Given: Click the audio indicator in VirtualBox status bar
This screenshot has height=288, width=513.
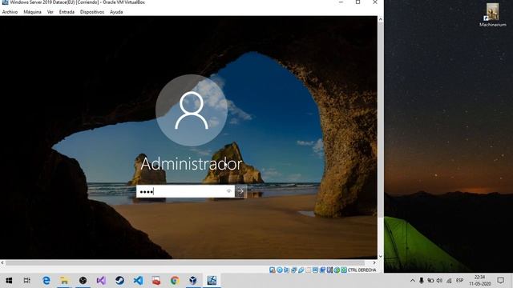Looking at the screenshot, I should (286, 270).
